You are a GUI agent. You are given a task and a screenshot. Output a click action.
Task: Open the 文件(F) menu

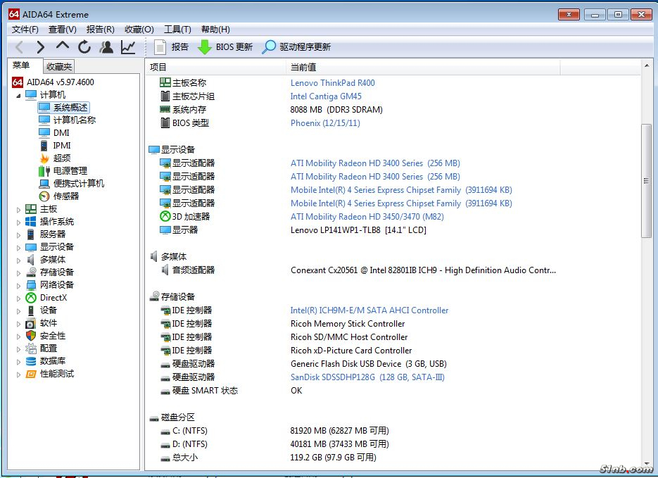pos(25,29)
